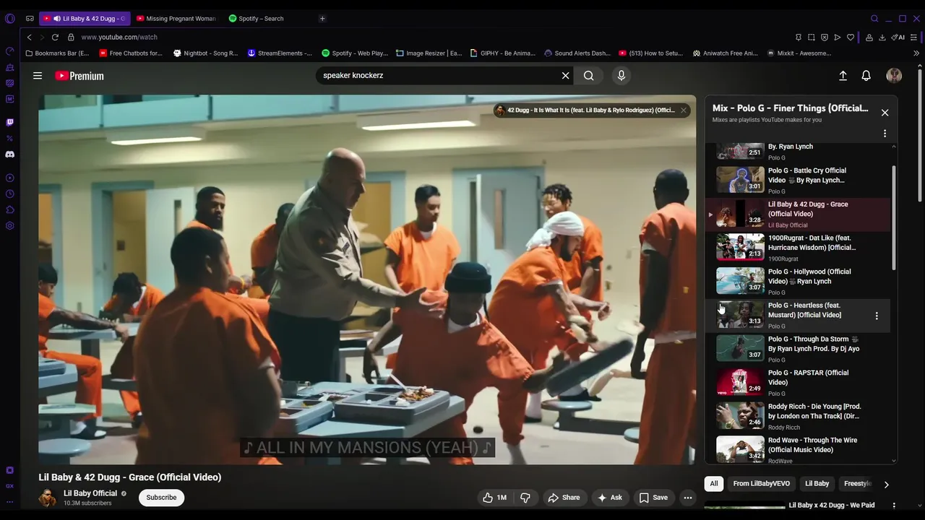Screen dimensions: 925x520
Task: Go to YouTube Premium home logo
Action: point(79,76)
